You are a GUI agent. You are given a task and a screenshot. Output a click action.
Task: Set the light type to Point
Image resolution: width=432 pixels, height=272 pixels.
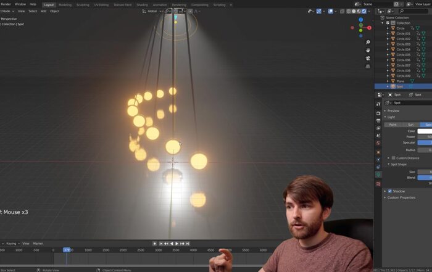393,125
